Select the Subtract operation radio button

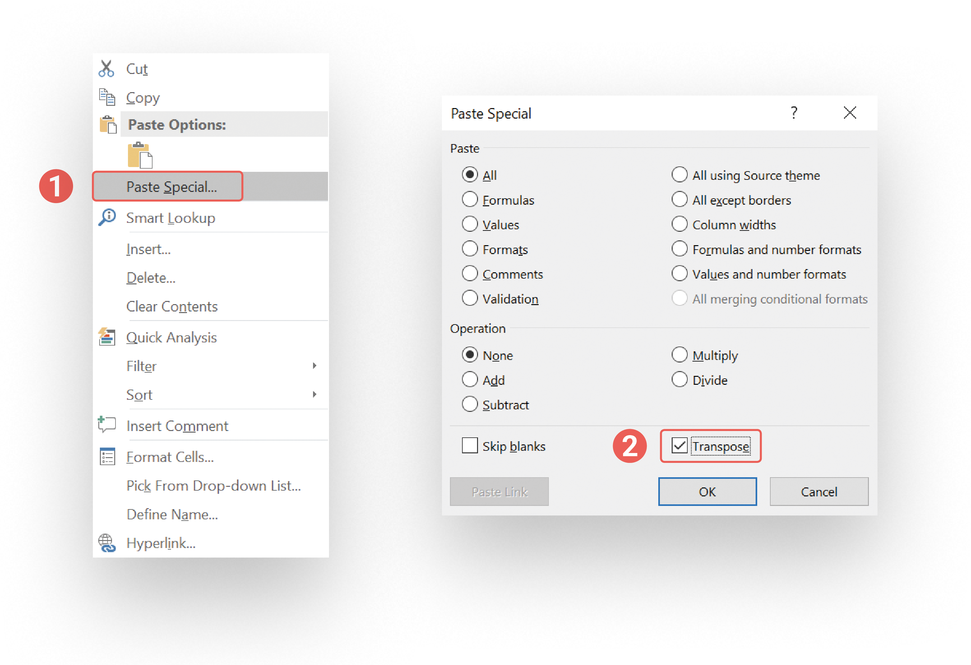pyautogui.click(x=470, y=404)
